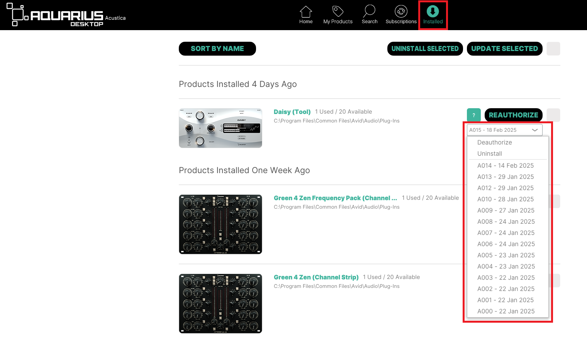587x342 pixels.
Task: Select version A010 - 28 Jan 2025
Action: coord(508,199)
